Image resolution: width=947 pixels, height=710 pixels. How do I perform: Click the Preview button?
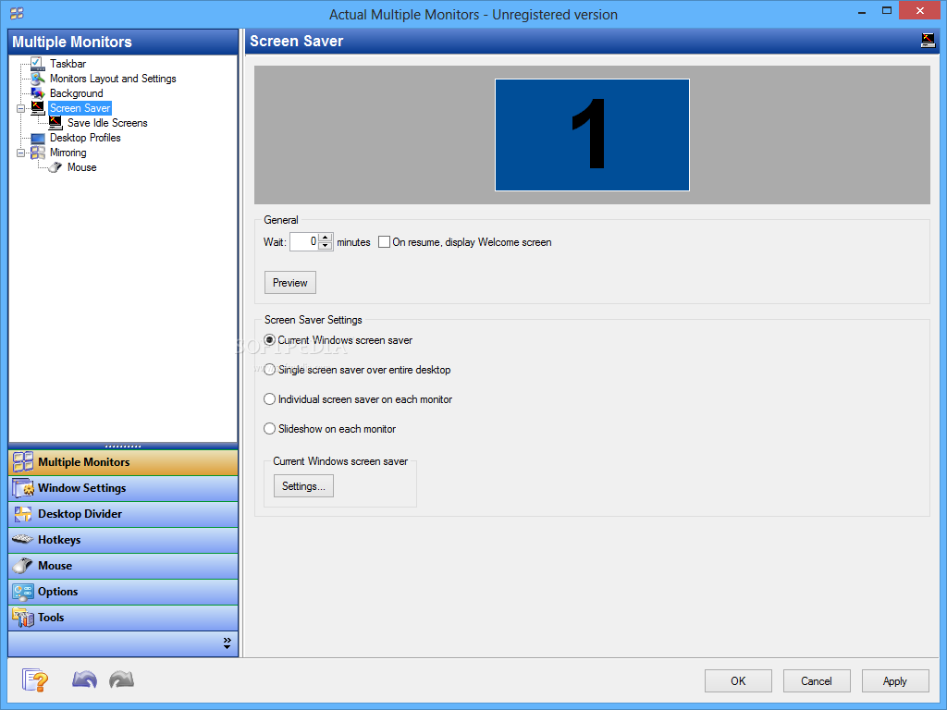[x=289, y=283]
